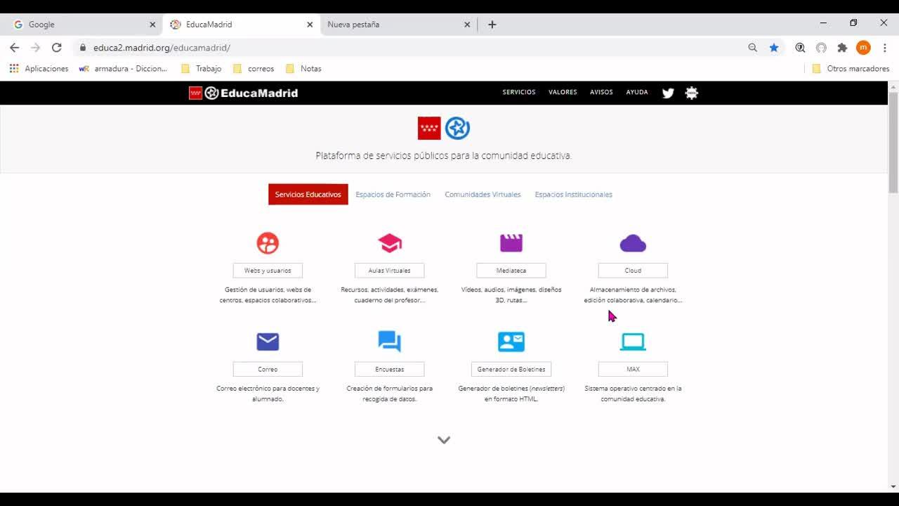Bookmark page with the star icon
This screenshot has width=899, height=506.
[774, 48]
